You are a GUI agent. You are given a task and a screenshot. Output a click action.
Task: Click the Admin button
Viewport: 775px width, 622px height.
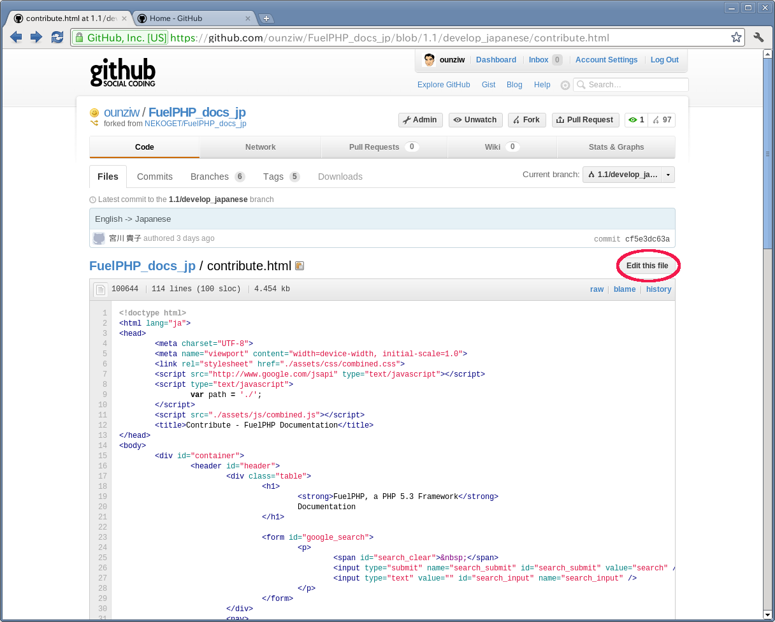420,120
